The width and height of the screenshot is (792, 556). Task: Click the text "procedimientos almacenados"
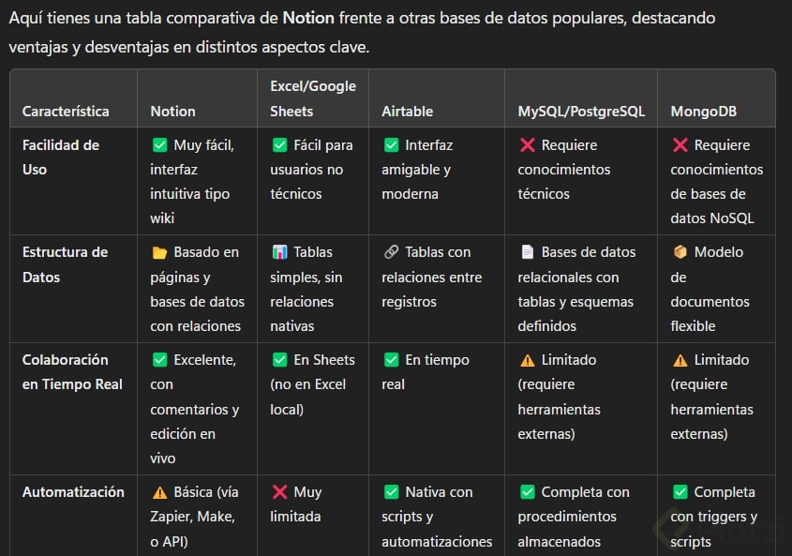click(567, 529)
